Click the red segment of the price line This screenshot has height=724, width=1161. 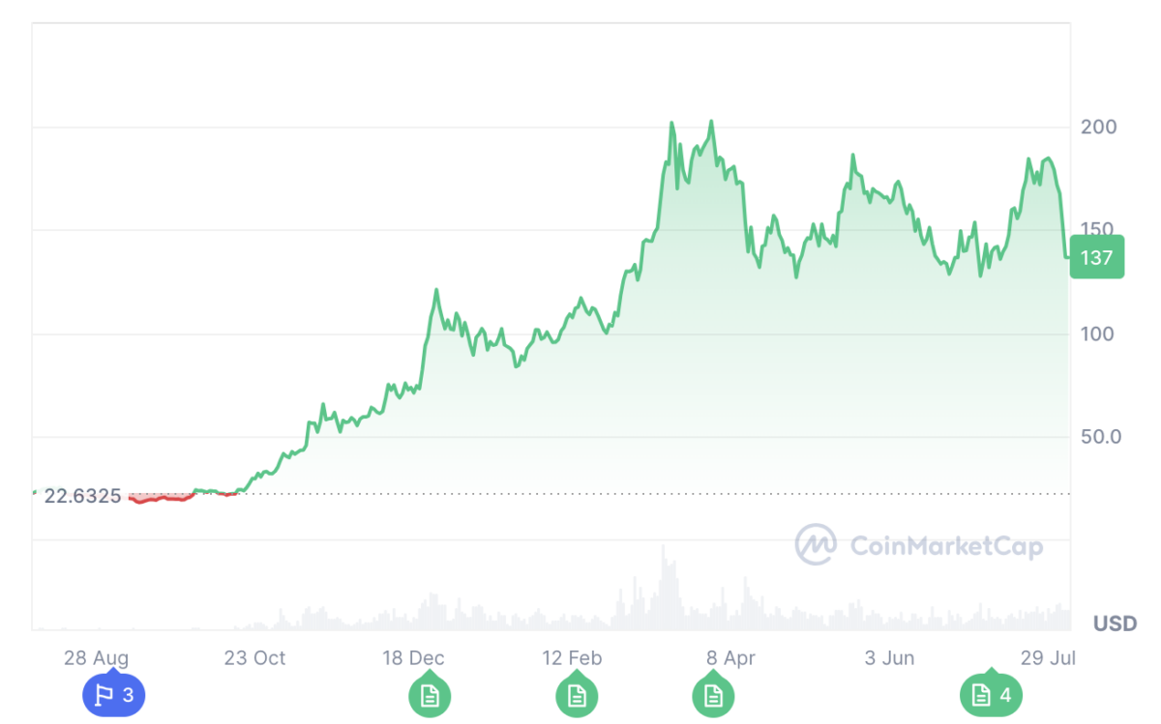point(160,498)
